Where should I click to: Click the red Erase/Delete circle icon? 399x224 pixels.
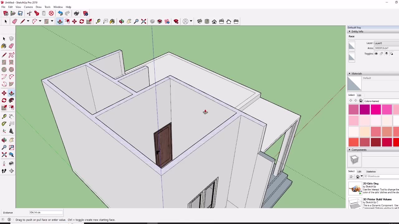click(51, 13)
